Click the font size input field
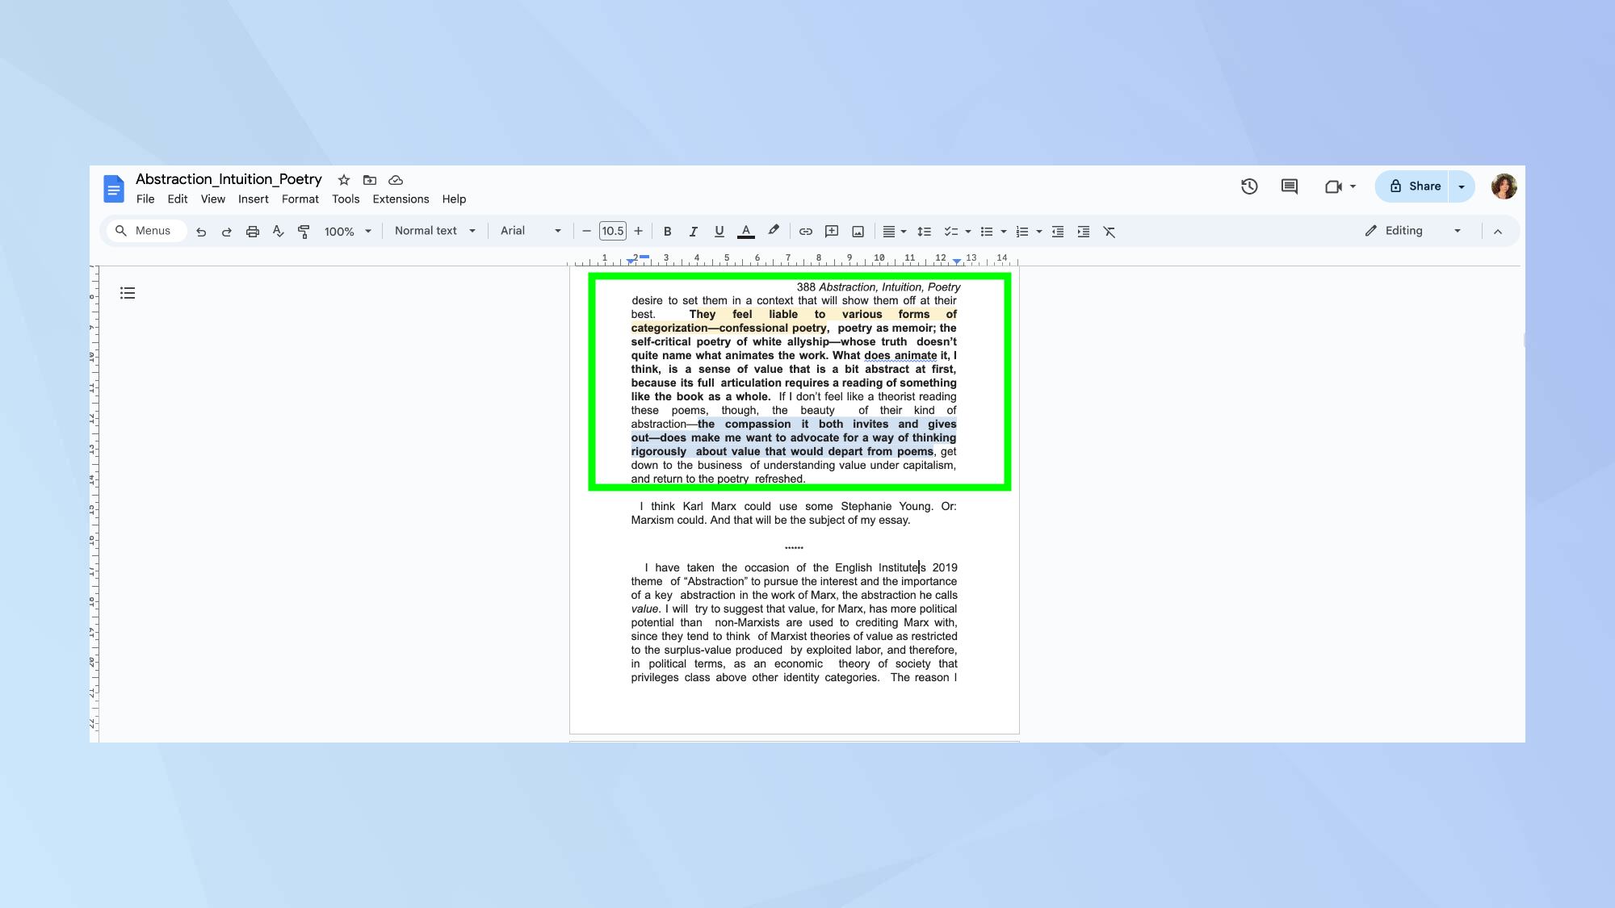Screen dimensions: 1615x908 point(612,231)
